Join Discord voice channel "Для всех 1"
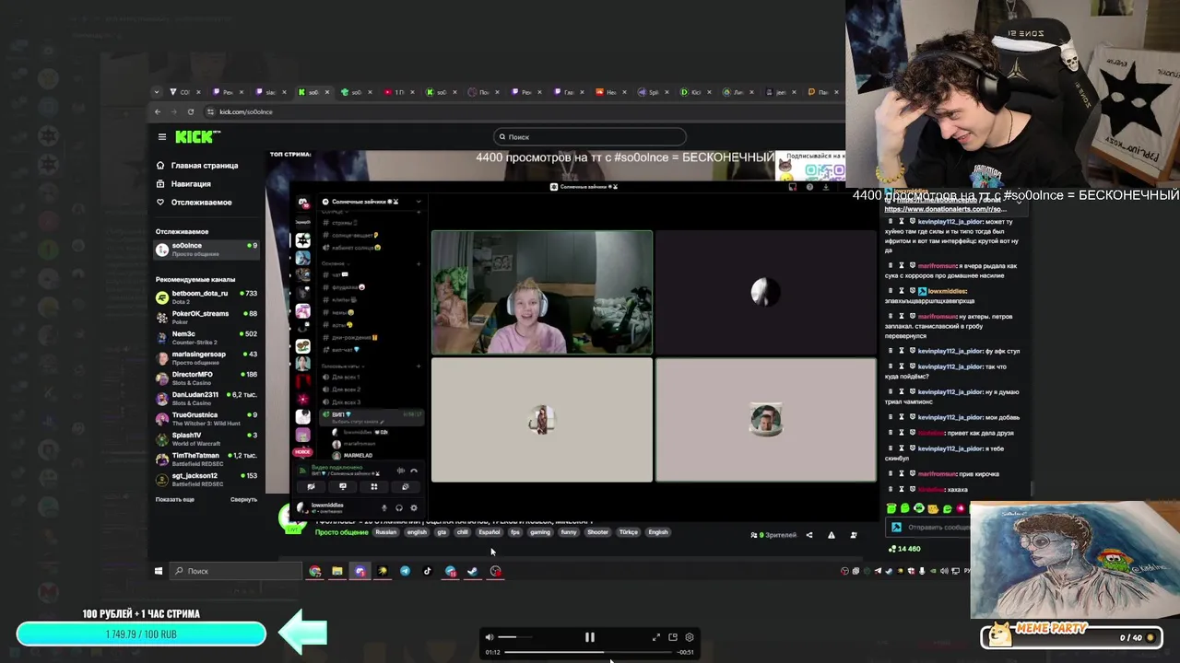This screenshot has width=1180, height=663. pyautogui.click(x=346, y=378)
